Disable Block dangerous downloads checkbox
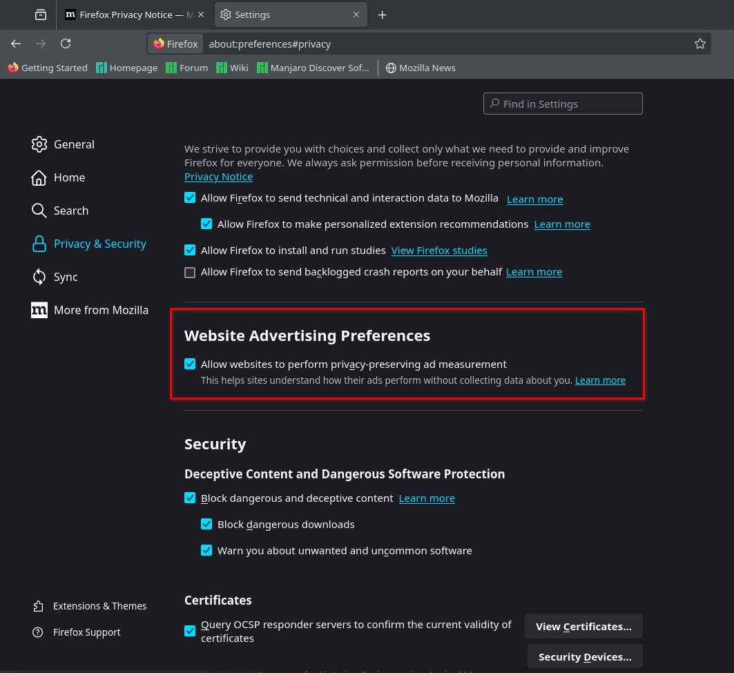Viewport: 734px width, 673px height. (206, 524)
